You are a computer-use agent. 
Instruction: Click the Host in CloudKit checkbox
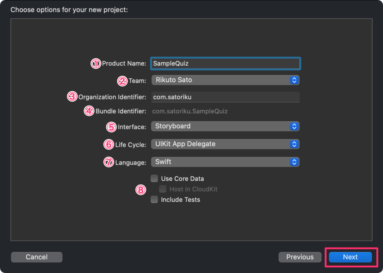(163, 189)
